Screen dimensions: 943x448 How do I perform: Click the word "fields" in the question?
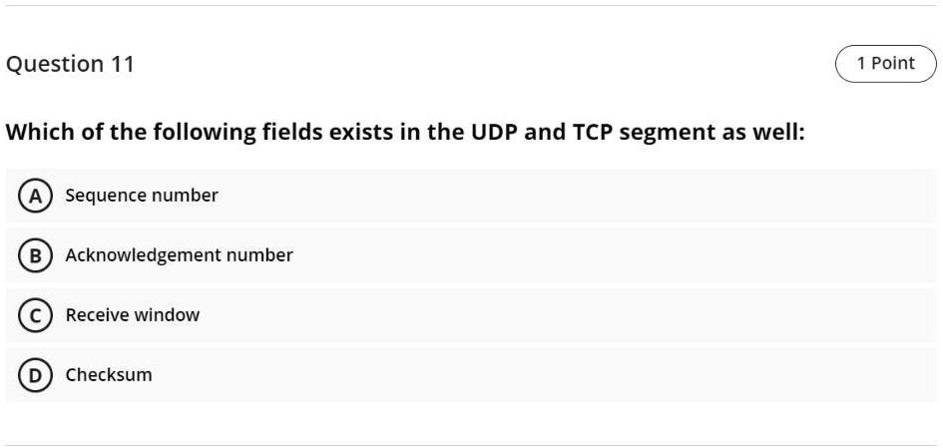tap(291, 132)
